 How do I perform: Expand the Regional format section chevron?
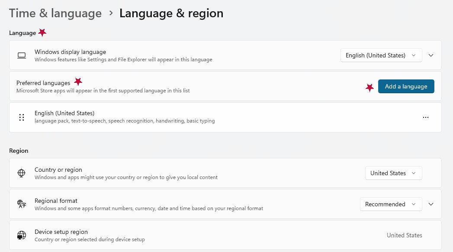431,204
